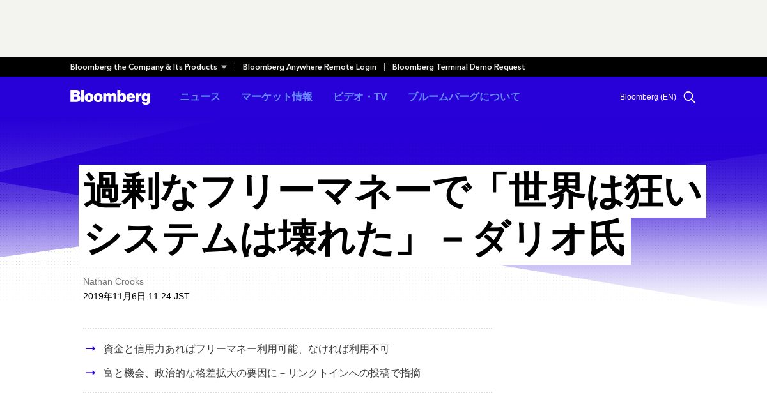Click the article headline 過剰なフリーマネーで
Image resolution: width=767 pixels, height=402 pixels.
(392, 214)
